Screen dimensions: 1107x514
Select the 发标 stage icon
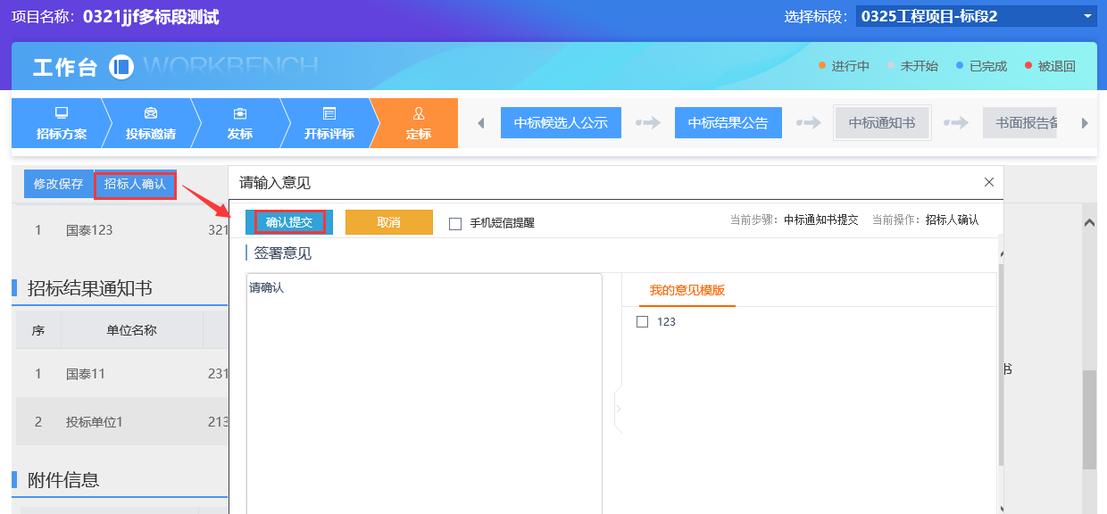pos(240,113)
